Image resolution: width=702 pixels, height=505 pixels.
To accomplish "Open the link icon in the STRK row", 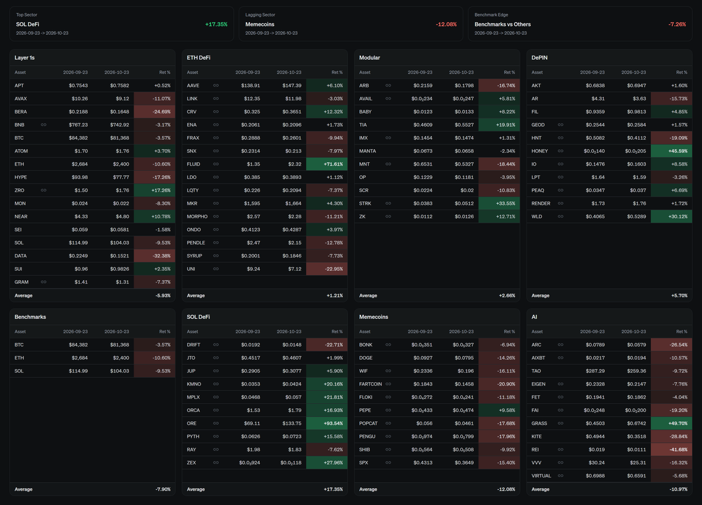I will click(x=388, y=203).
